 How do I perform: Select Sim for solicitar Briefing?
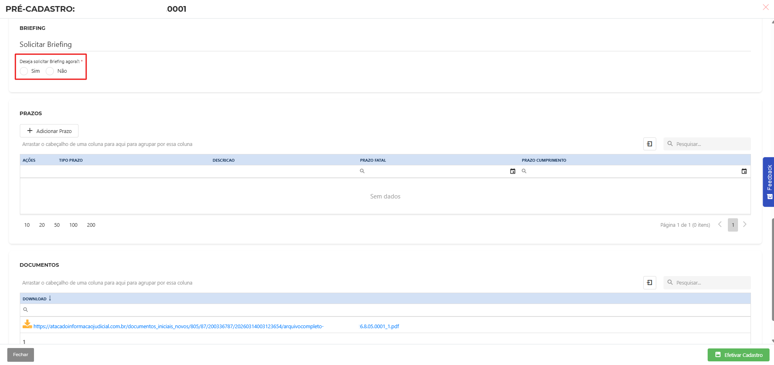[x=24, y=71]
